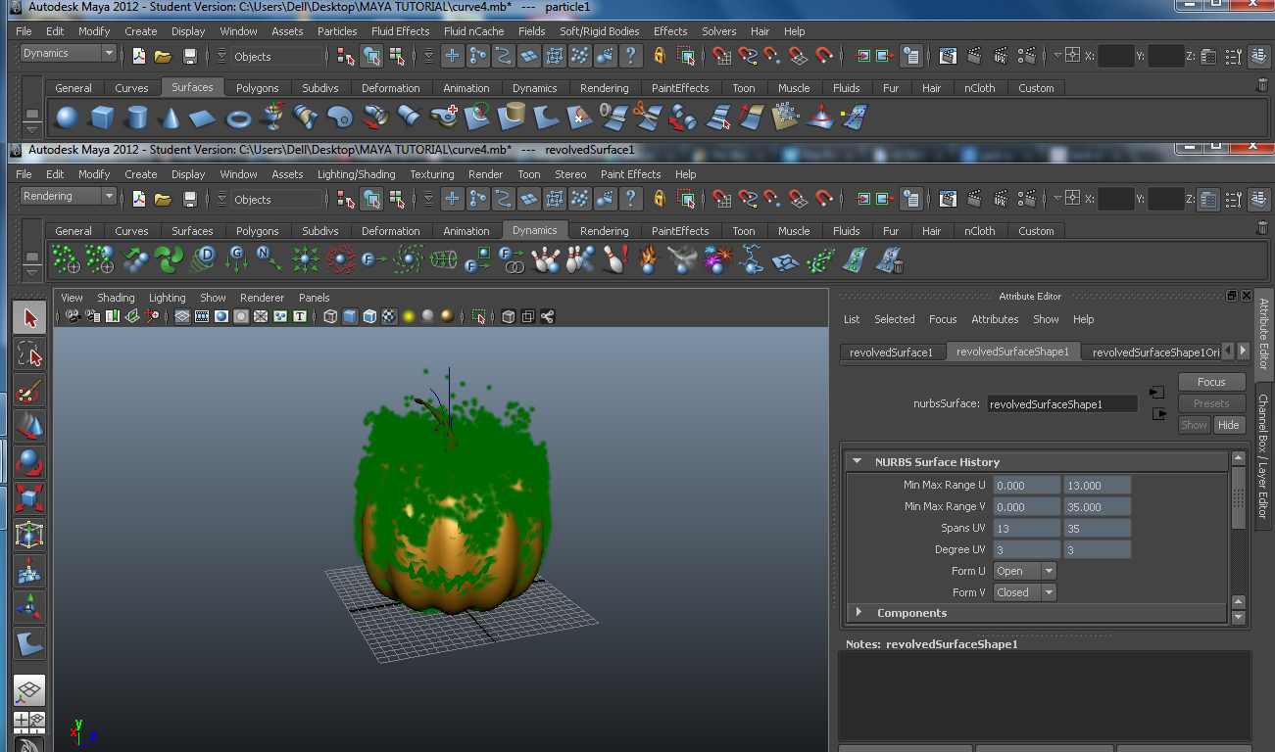
Task: Edit the nurbsSurface name field
Action: click(1062, 403)
